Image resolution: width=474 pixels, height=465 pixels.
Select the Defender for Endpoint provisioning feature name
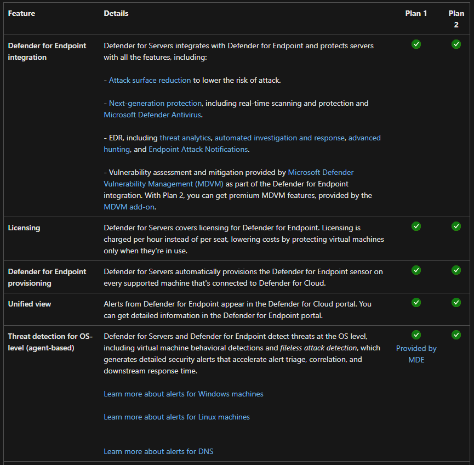pyautogui.click(x=47, y=277)
